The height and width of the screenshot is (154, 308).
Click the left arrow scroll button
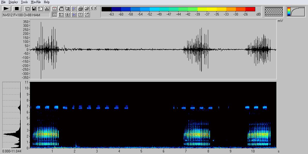click(92, 8)
